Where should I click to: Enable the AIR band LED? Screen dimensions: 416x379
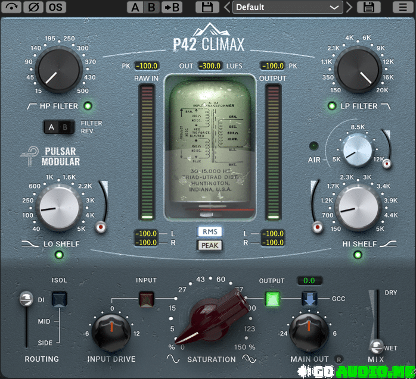point(314,146)
